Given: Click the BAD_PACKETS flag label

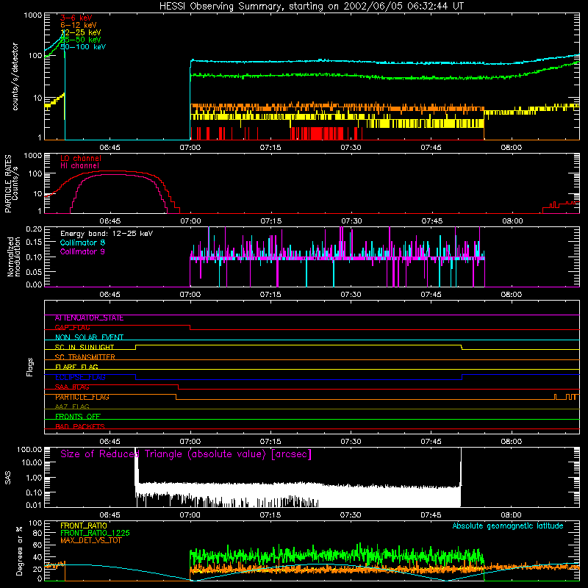Looking at the screenshot, I should pos(80,426).
